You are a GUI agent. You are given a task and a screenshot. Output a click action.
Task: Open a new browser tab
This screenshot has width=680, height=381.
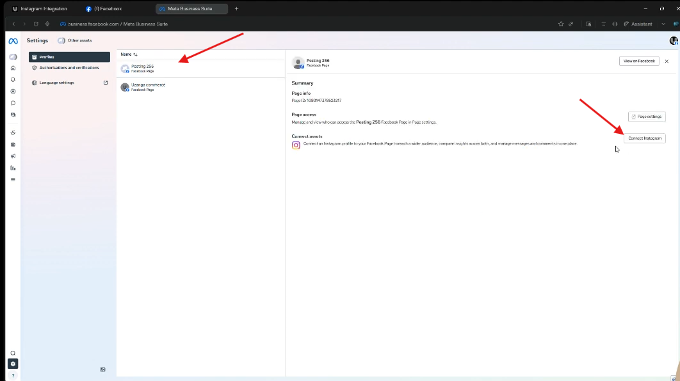[x=236, y=9]
